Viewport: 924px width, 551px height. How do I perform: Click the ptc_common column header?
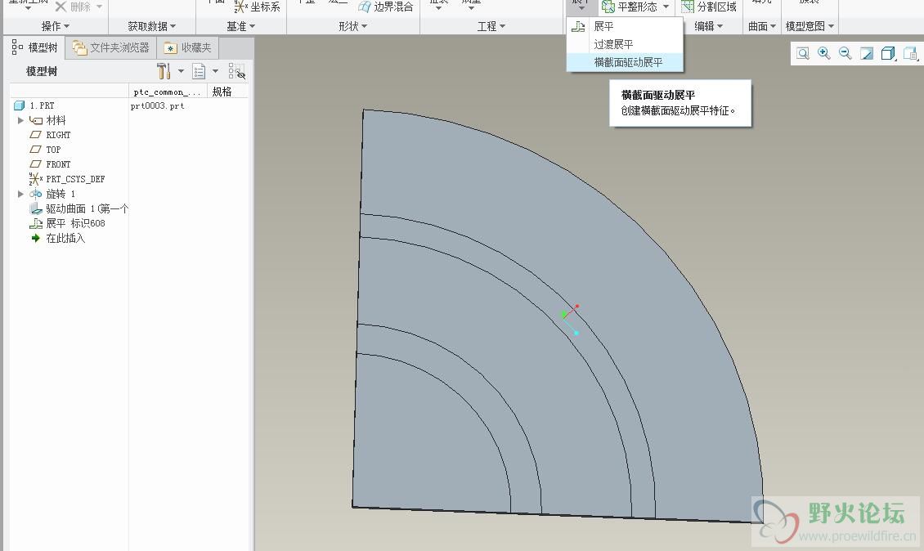pos(168,92)
